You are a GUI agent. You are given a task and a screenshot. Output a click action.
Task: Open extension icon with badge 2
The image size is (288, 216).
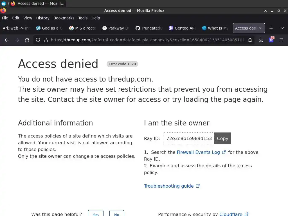271,40
